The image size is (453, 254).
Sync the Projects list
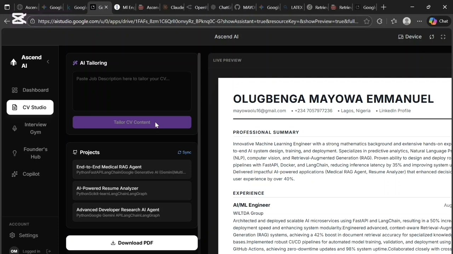[x=184, y=152]
